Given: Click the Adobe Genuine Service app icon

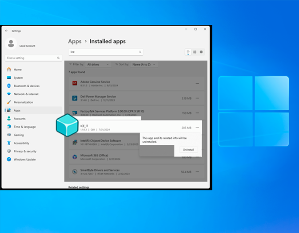Looking at the screenshot, I should click(x=75, y=83).
